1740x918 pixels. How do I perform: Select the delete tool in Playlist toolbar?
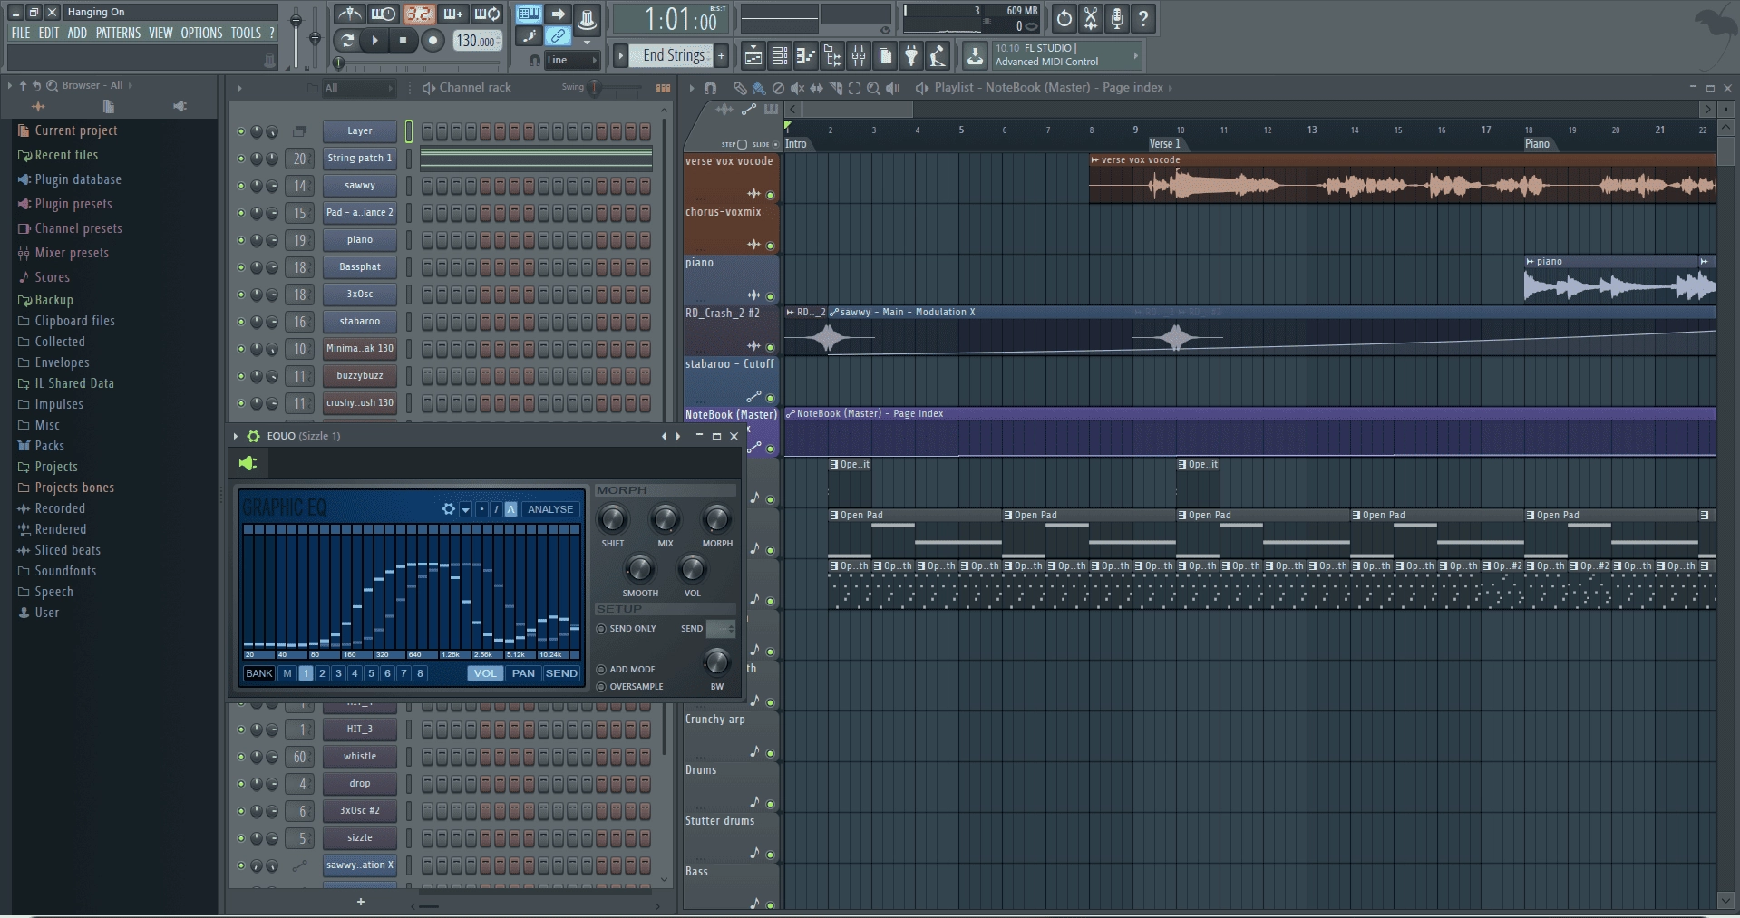tap(778, 88)
